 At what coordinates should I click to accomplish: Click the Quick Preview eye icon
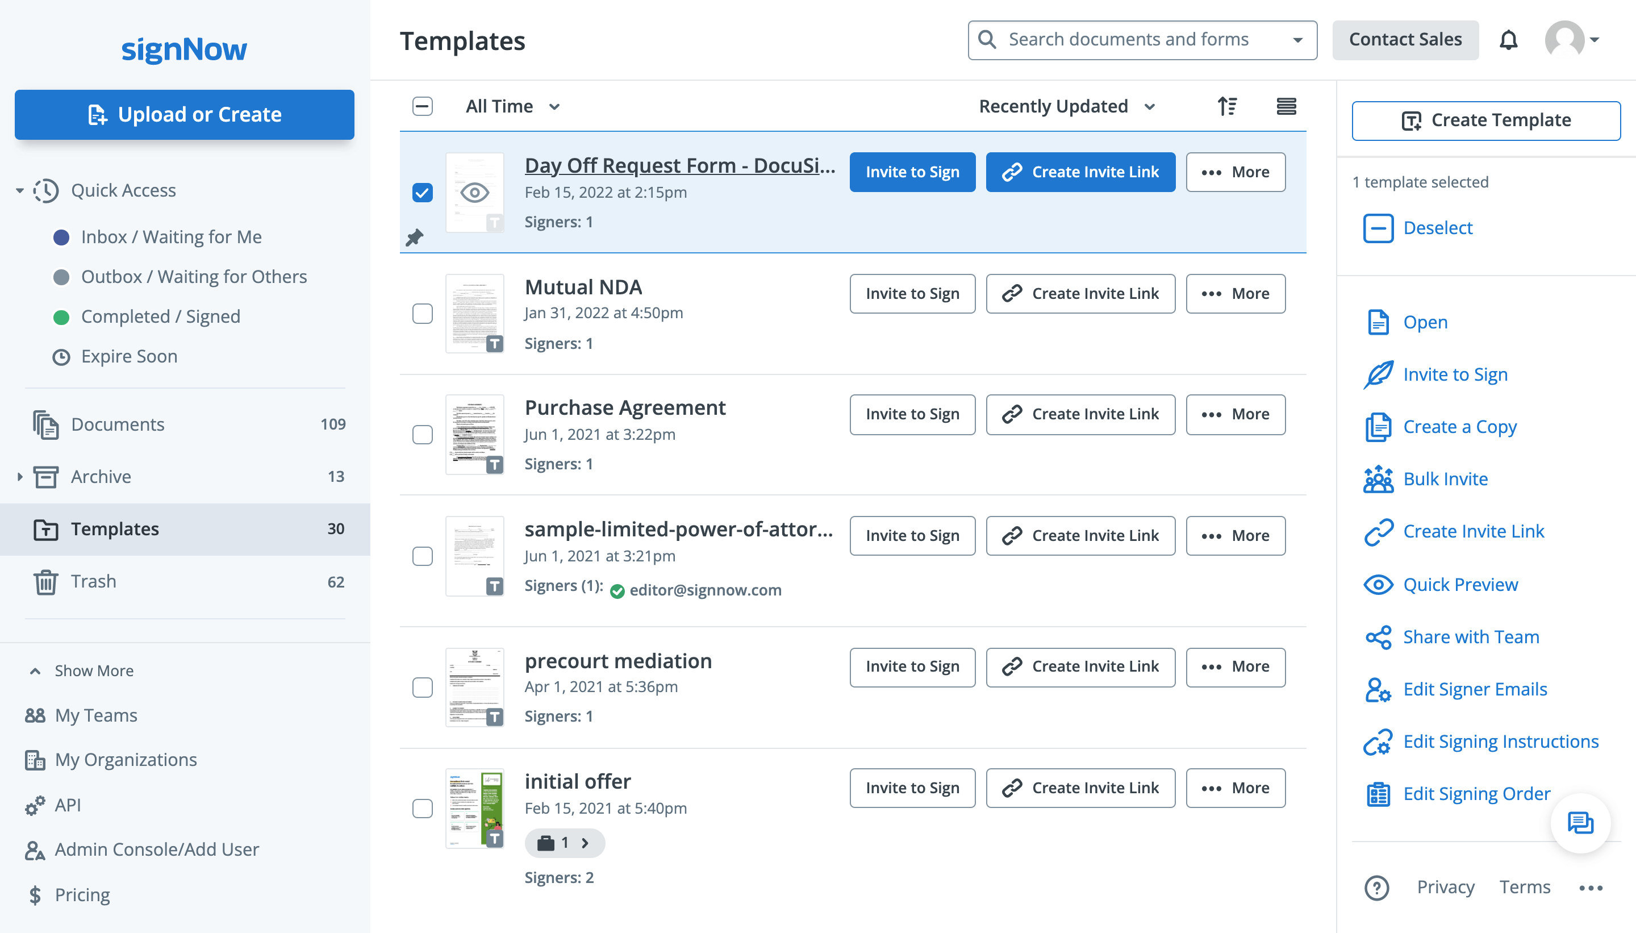1378,585
